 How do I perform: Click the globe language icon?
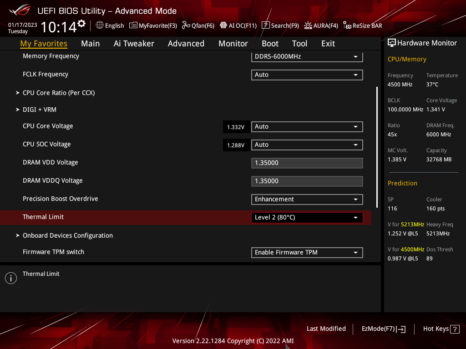[100, 25]
